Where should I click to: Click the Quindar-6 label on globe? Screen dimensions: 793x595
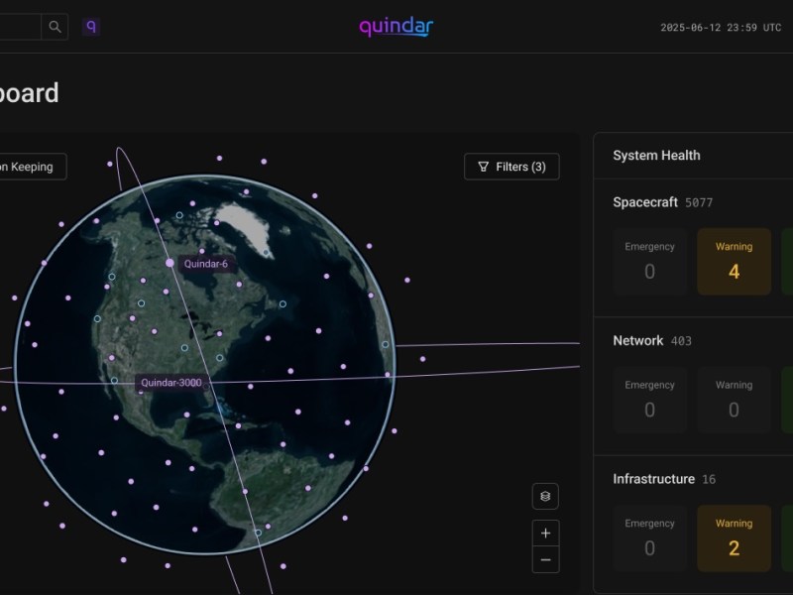point(205,264)
